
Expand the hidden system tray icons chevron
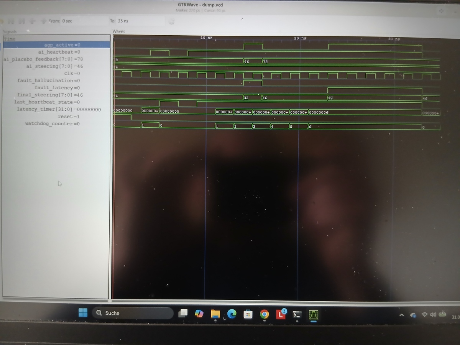[402, 315]
